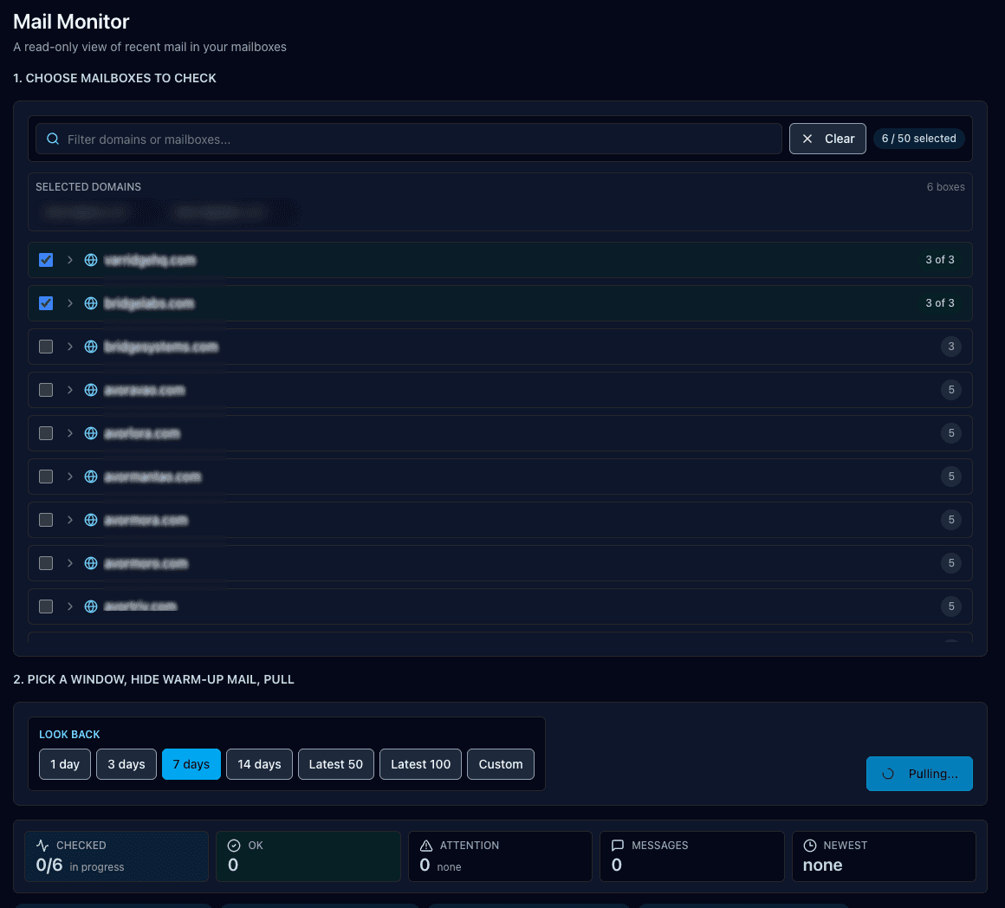The image size is (1005, 908).
Task: Check the fourth domain row checkbox
Action: 46,390
